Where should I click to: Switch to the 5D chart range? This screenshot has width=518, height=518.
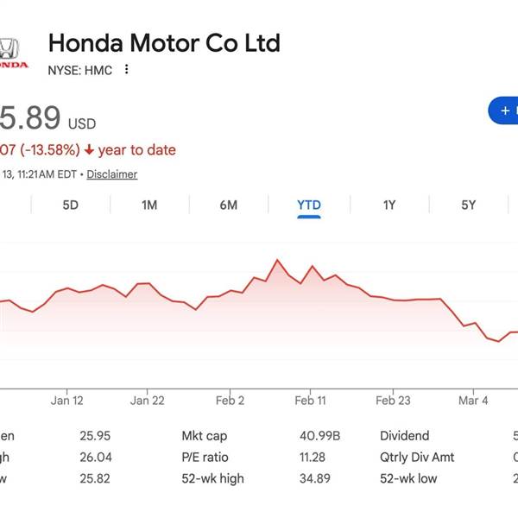coord(71,205)
